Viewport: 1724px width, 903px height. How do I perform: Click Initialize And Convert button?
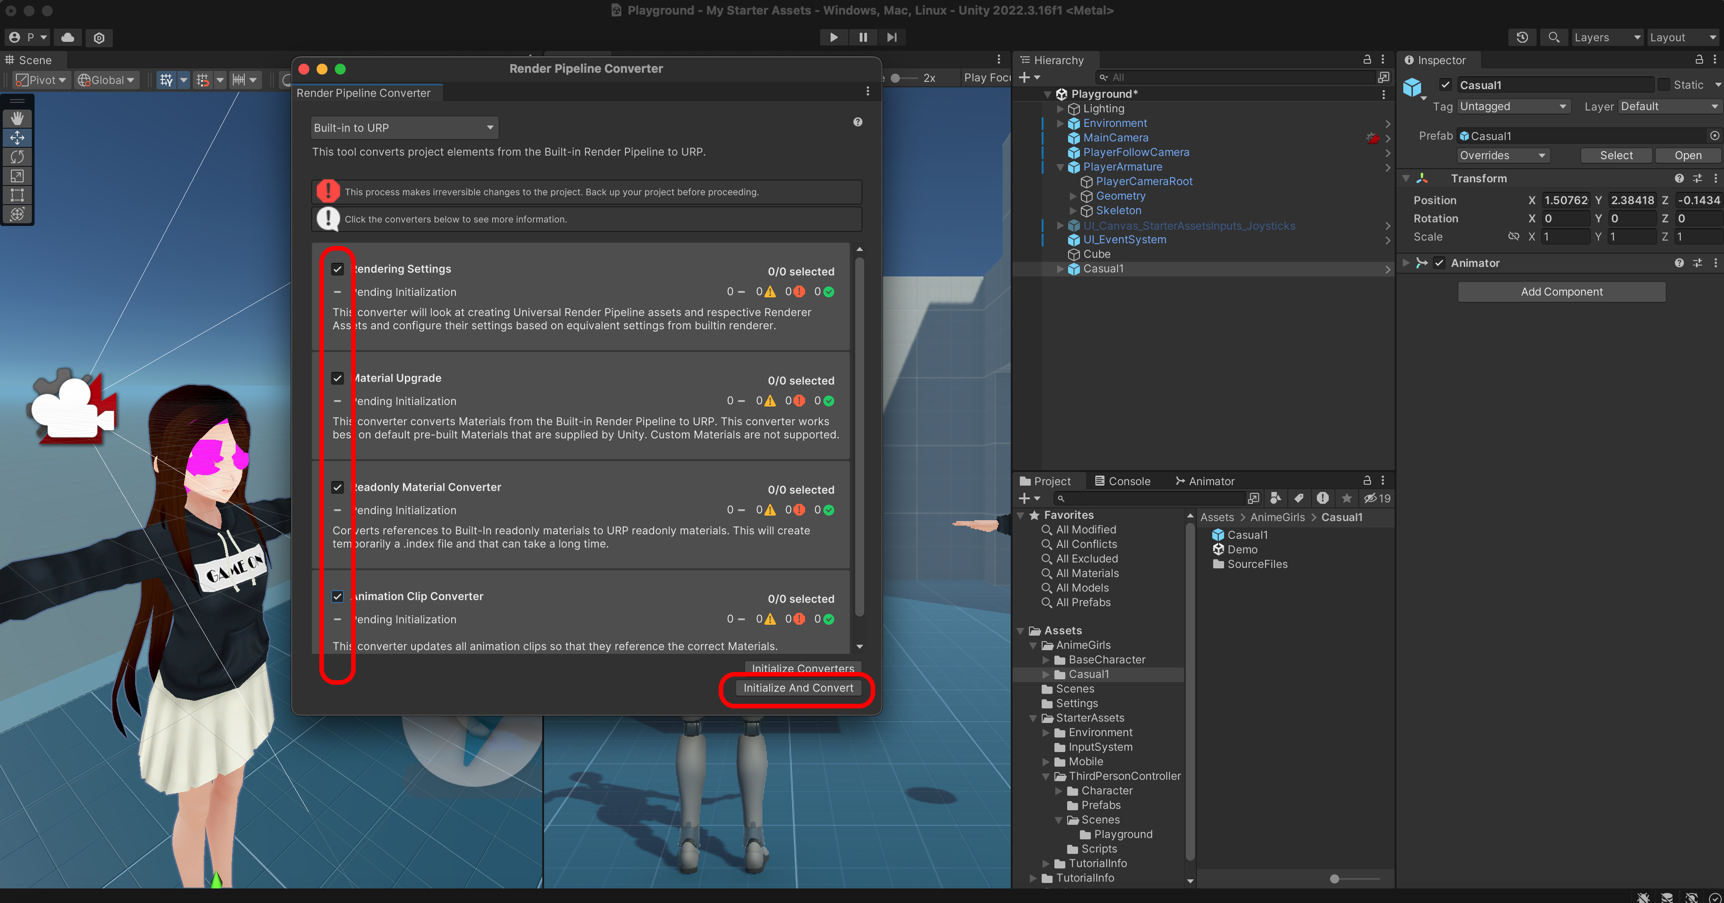798,687
